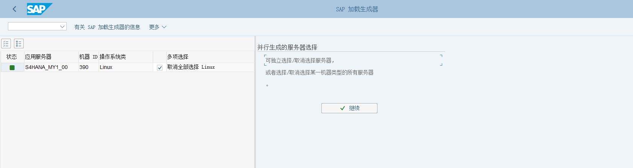633x168 pixels.
Task: Click the 应用服务器 column header
Action: click(38, 57)
